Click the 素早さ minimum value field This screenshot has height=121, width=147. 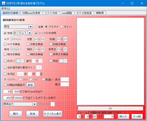(x=58, y=49)
